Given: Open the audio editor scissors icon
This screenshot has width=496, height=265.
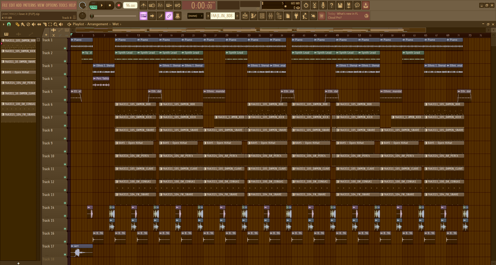Looking at the screenshot, I should (315, 5).
